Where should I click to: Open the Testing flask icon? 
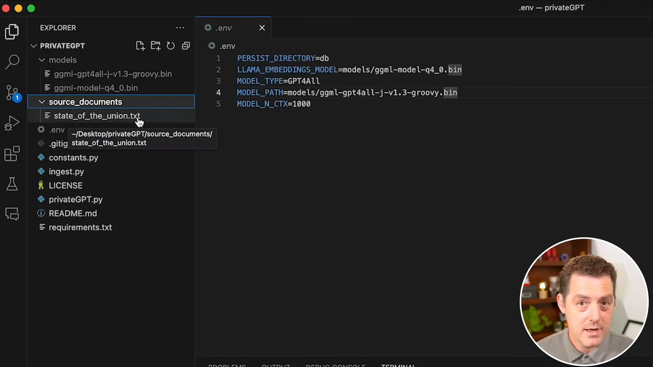click(x=12, y=184)
